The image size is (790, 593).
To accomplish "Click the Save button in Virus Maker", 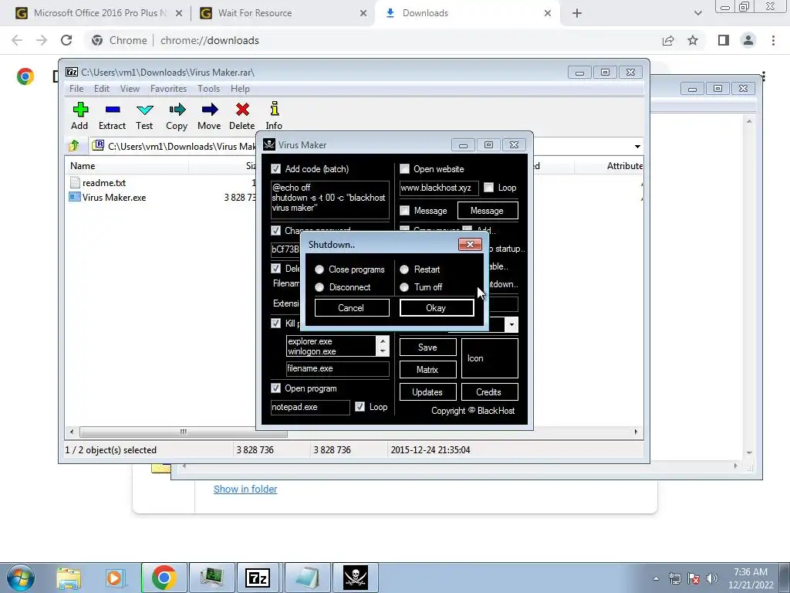I will (427, 347).
